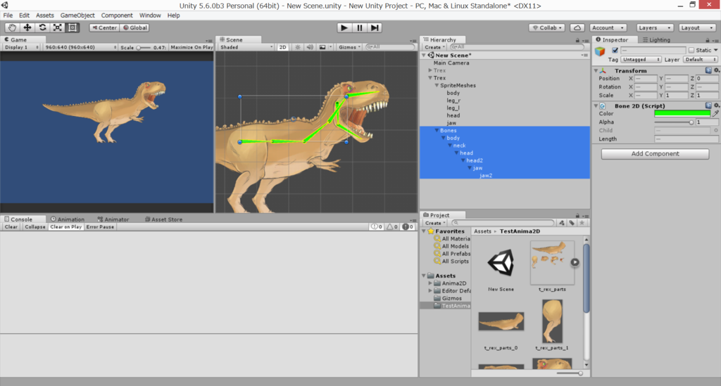Click the Pause button
This screenshot has height=386, width=721.
(360, 27)
